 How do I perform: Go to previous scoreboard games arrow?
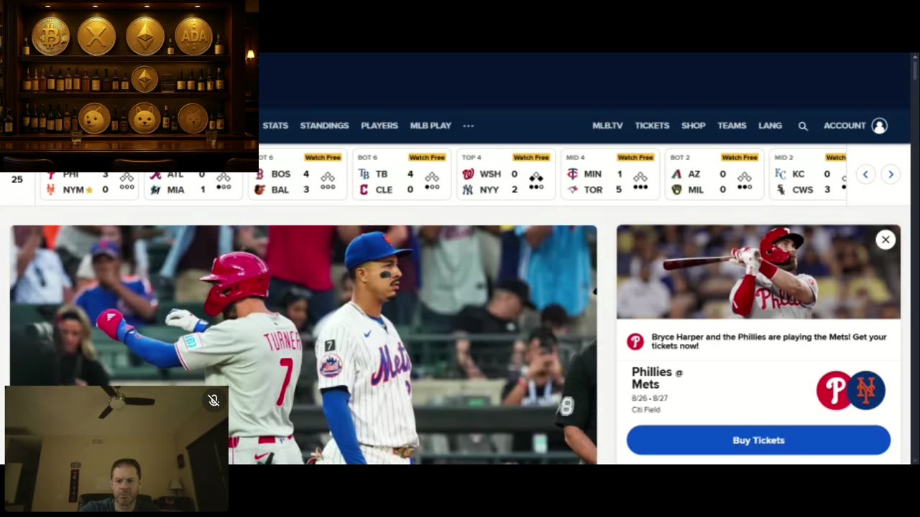click(865, 174)
